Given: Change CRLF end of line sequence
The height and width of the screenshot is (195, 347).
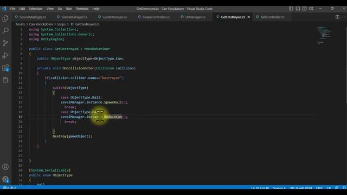Looking at the screenshot, I should pos(319,188).
